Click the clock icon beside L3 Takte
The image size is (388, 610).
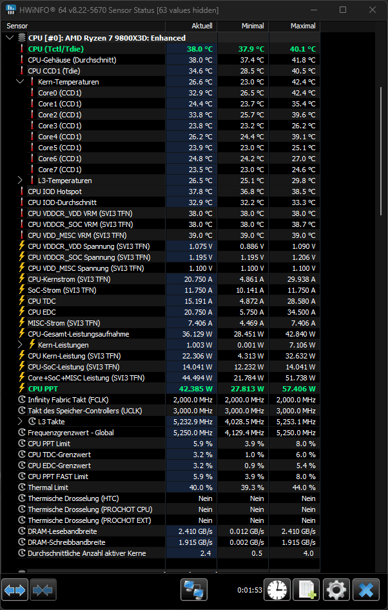(32, 421)
